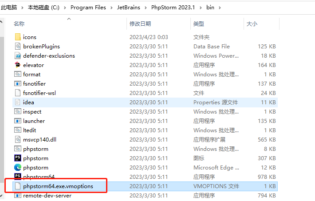Sort files by 类型 column header

(199, 24)
